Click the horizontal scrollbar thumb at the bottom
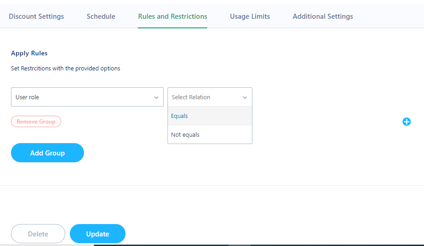Viewport: 424px width, 246px height. pos(239,245)
